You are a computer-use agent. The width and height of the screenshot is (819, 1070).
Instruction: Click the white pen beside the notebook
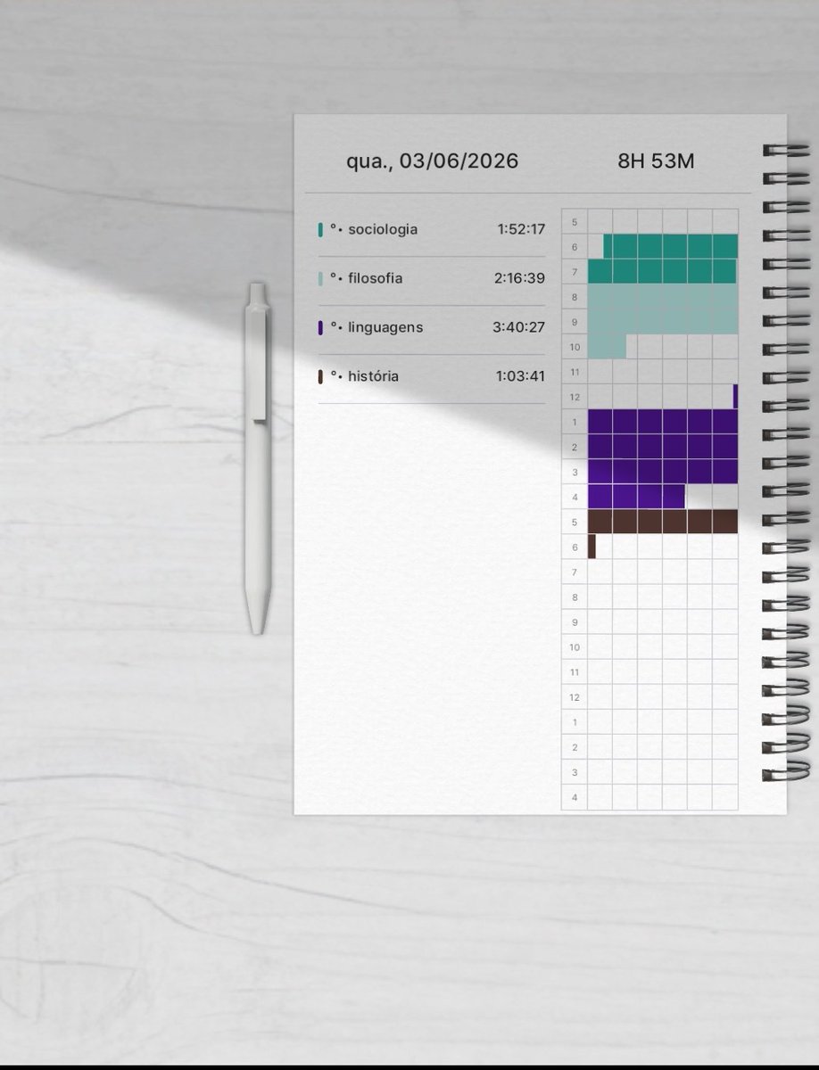257,458
